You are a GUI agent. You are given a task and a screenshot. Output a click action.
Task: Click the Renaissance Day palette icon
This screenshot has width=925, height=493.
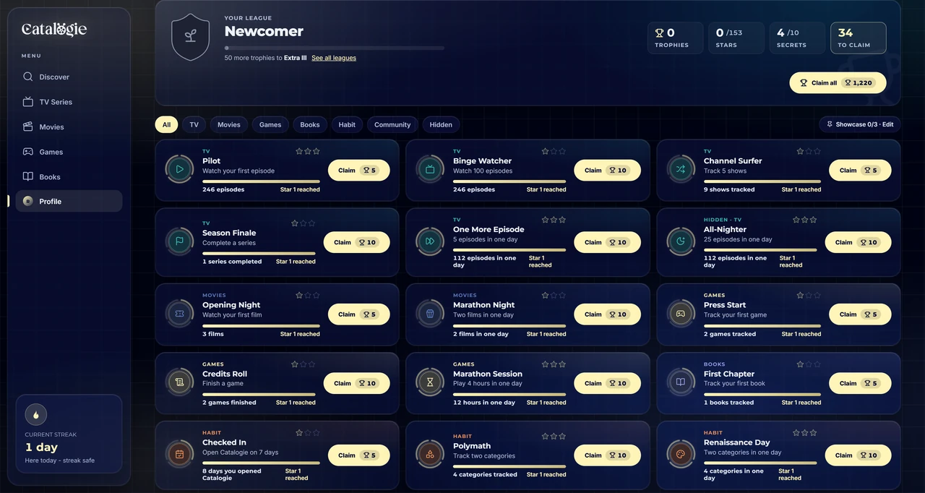point(681,455)
